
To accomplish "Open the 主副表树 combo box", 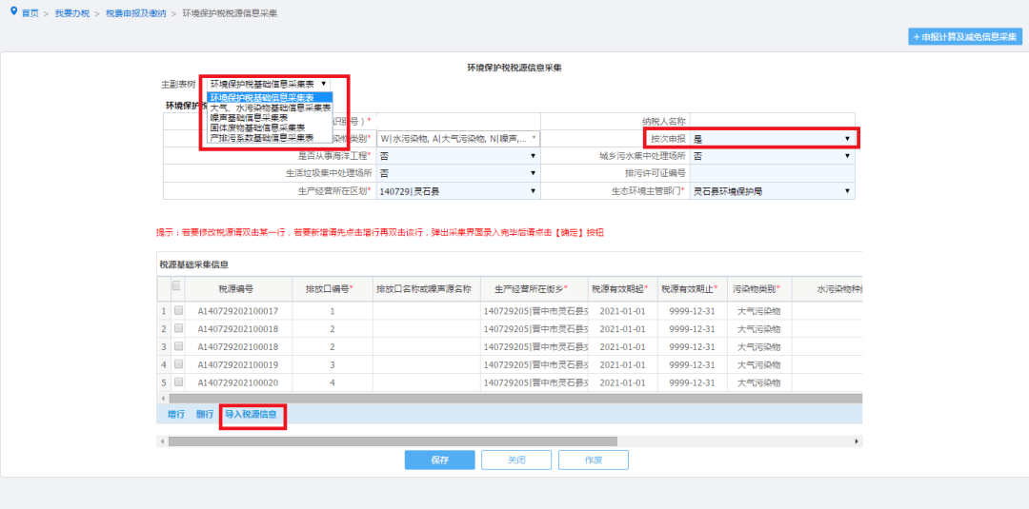I will [x=269, y=84].
